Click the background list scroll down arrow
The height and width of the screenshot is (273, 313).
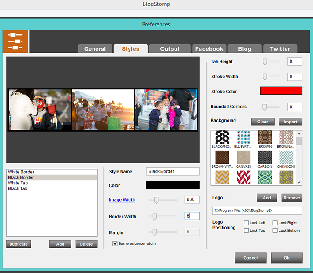tap(299, 182)
